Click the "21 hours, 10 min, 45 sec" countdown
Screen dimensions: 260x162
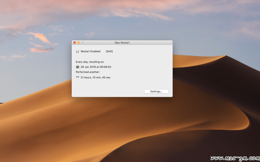coord(96,77)
